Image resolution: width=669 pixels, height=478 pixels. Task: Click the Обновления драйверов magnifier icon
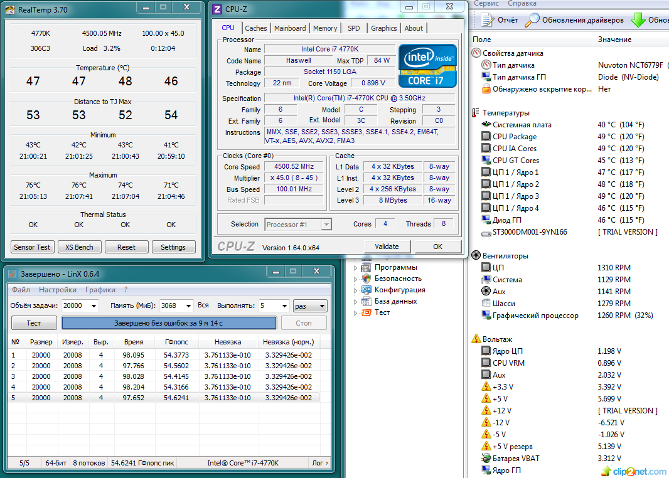click(532, 19)
